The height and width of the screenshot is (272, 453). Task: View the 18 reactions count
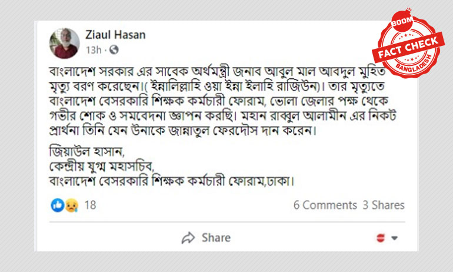click(90, 205)
